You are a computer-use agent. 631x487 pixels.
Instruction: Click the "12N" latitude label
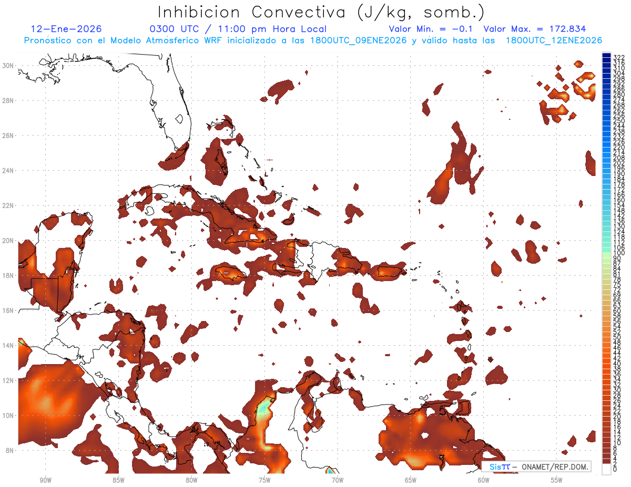(9, 380)
